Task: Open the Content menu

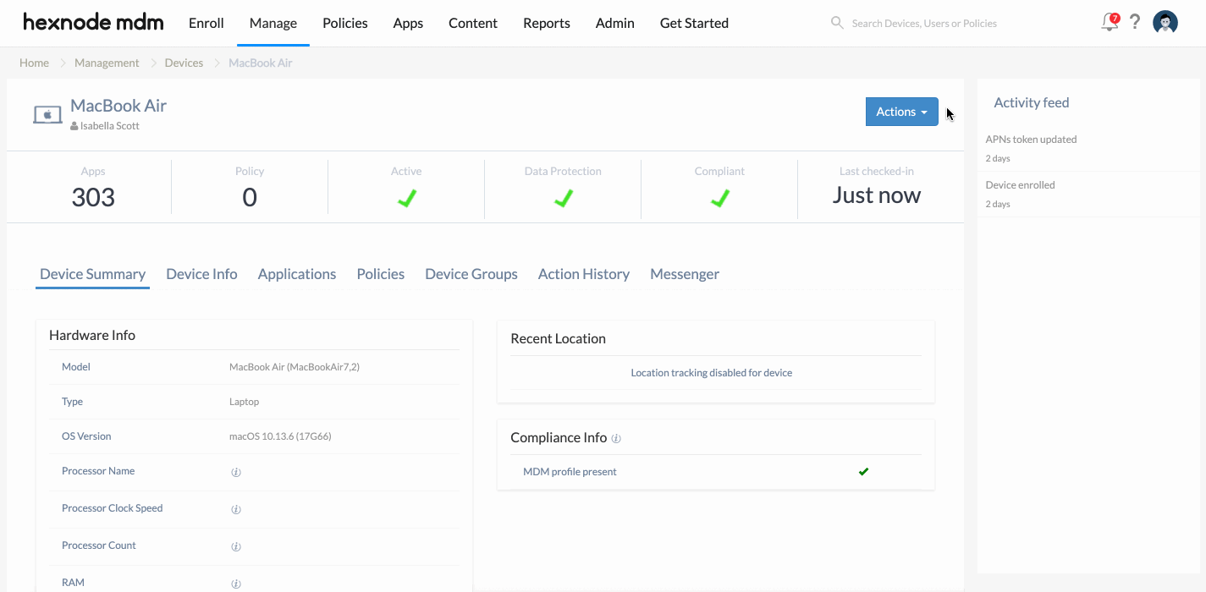Action: pos(473,23)
